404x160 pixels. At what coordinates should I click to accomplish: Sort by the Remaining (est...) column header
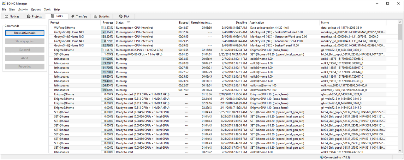click(201, 23)
